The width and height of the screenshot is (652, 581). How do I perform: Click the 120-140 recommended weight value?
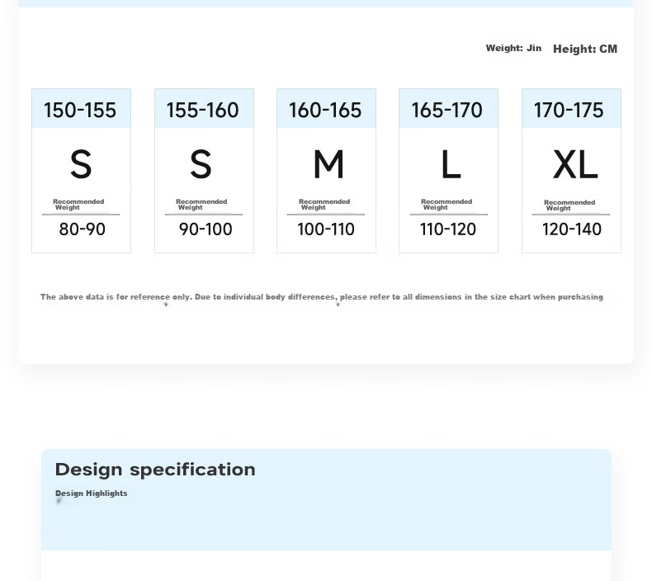[572, 229]
